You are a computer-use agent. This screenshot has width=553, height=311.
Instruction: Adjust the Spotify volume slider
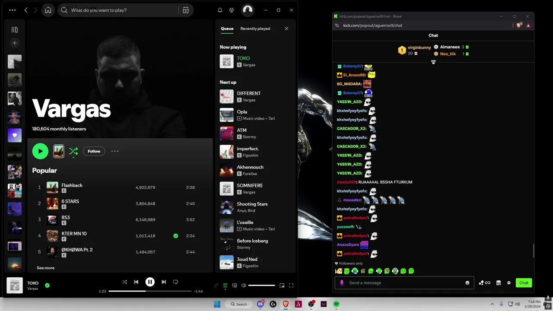click(x=262, y=285)
